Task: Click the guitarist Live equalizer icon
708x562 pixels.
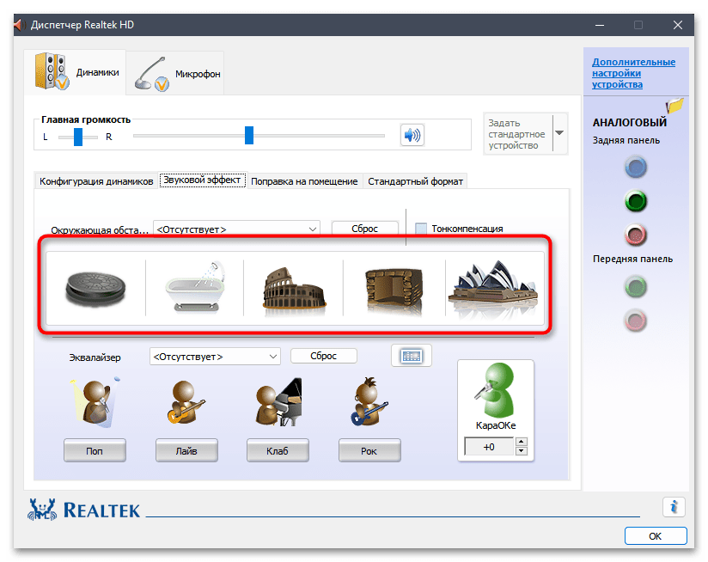Action: [x=186, y=402]
